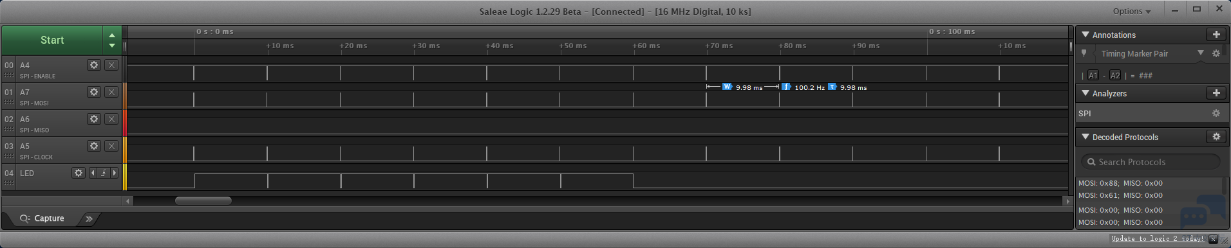Remove channel A7 SPI-MOSI with X

(x=111, y=92)
